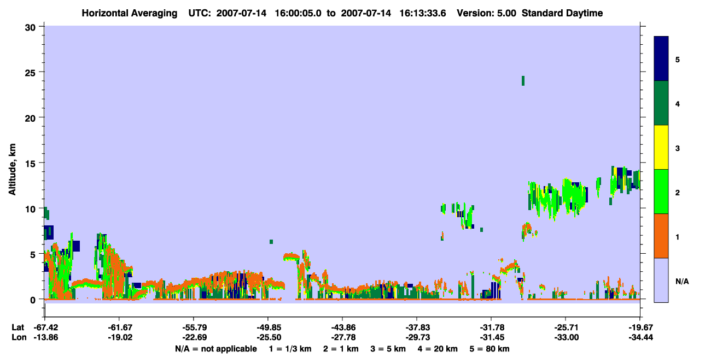Click longitude value -22.69

pyautogui.click(x=194, y=338)
